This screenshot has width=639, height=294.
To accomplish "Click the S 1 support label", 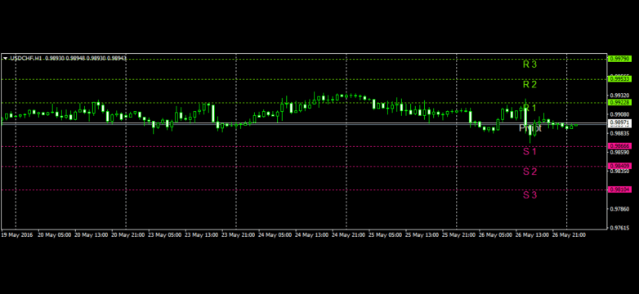I will point(530,152).
